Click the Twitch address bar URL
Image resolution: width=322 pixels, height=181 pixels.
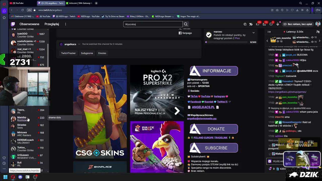tap(50, 10)
